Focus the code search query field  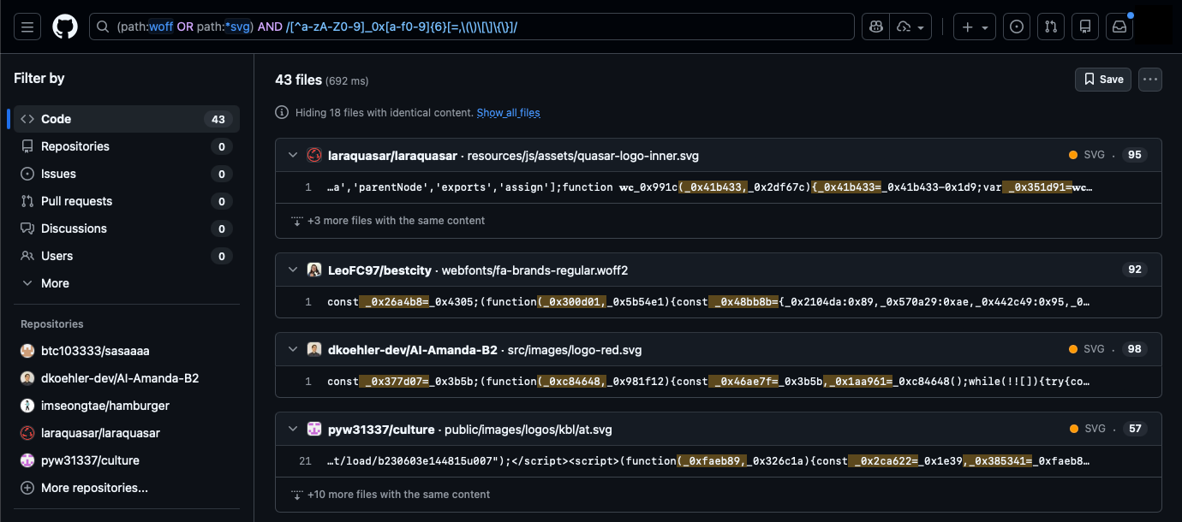tap(471, 27)
